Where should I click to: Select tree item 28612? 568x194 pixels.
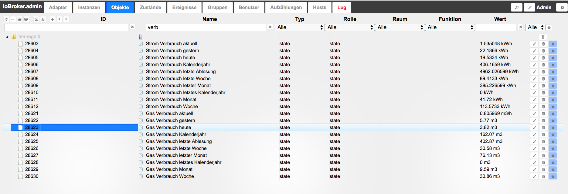coord(32,107)
